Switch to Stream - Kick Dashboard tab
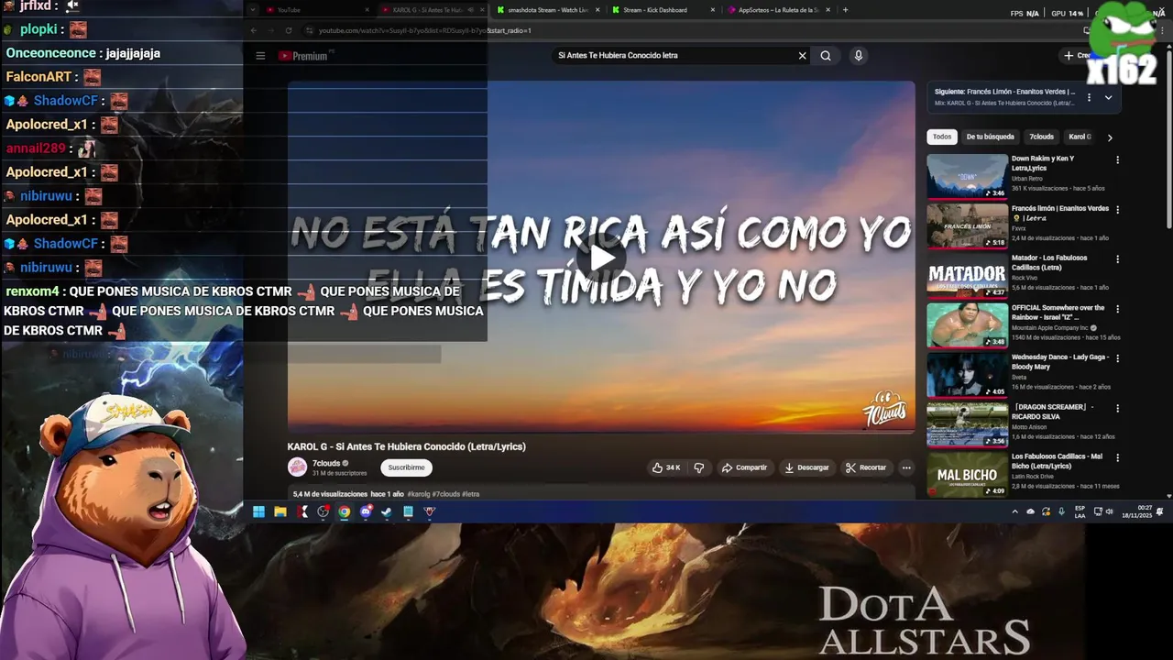This screenshot has height=660, width=1173. click(662, 10)
